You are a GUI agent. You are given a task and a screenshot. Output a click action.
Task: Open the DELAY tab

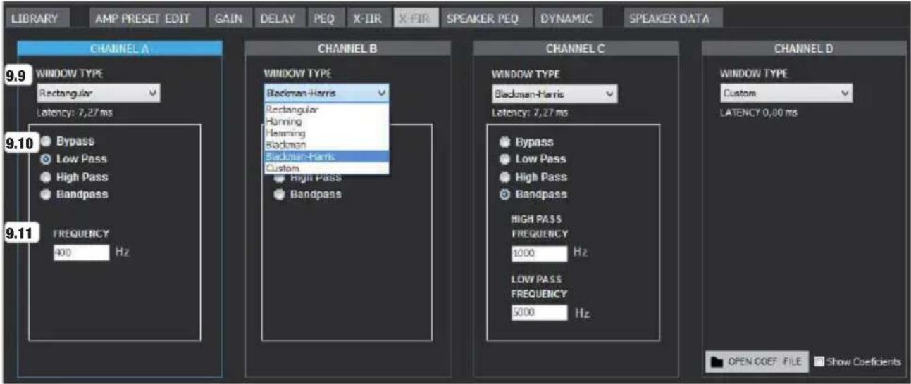tap(279, 19)
